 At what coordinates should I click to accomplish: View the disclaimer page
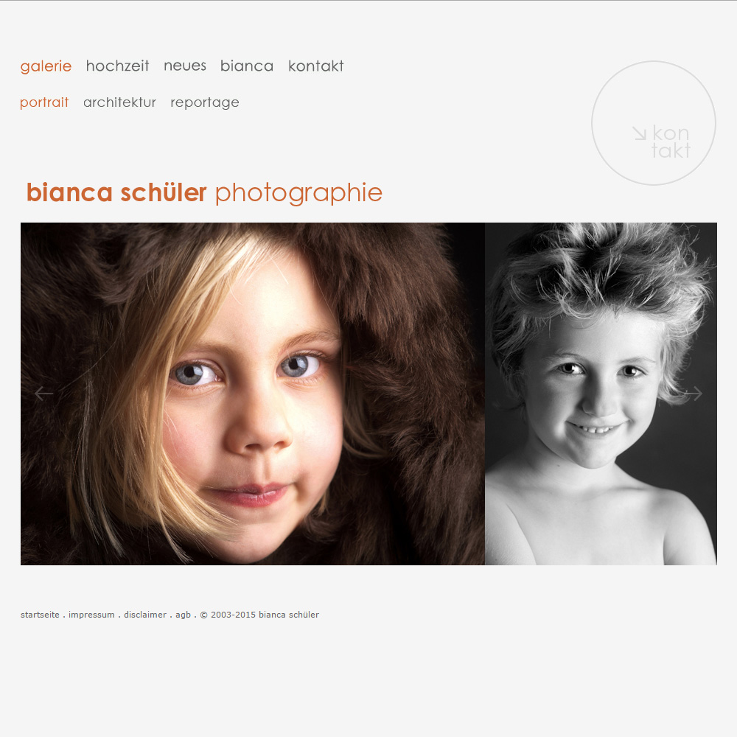pos(145,615)
